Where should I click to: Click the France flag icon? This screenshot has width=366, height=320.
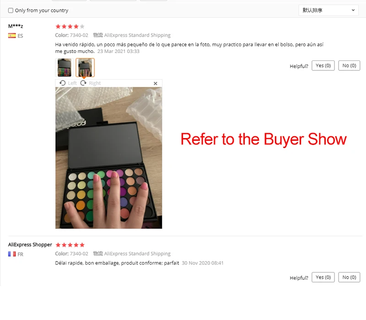[x=12, y=254]
